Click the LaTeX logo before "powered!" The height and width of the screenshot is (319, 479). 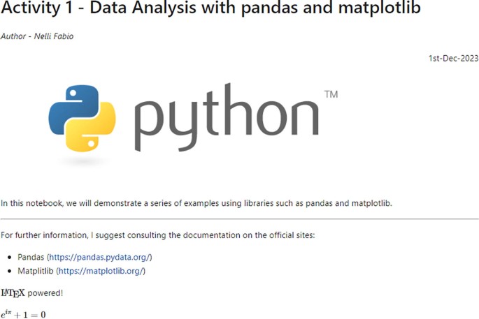pos(13,293)
